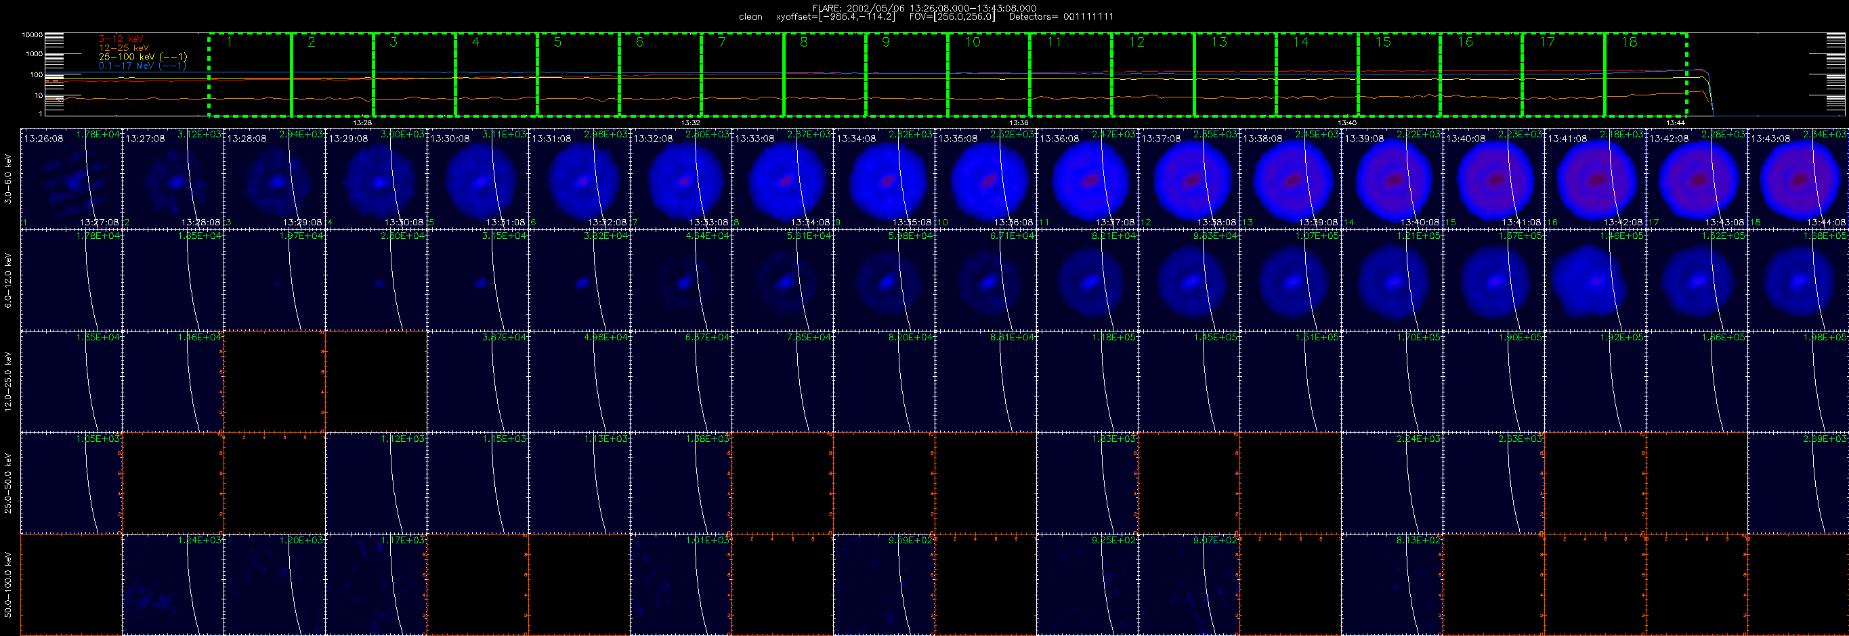Open the 50.0-100.0 keV image with peak 1.24E+03

click(x=173, y=585)
